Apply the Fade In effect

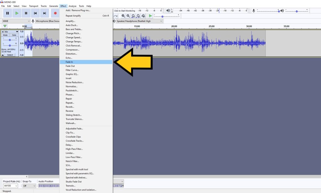click(x=69, y=62)
